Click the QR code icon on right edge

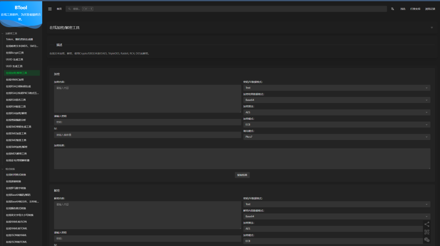427,232
